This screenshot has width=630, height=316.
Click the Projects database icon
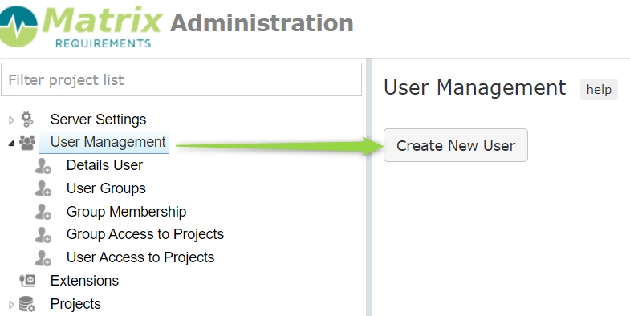(27, 304)
